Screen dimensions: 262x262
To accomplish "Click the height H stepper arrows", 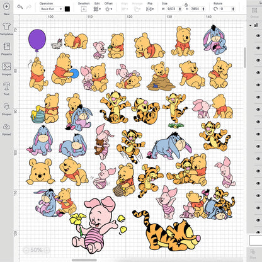I will [x=203, y=9].
